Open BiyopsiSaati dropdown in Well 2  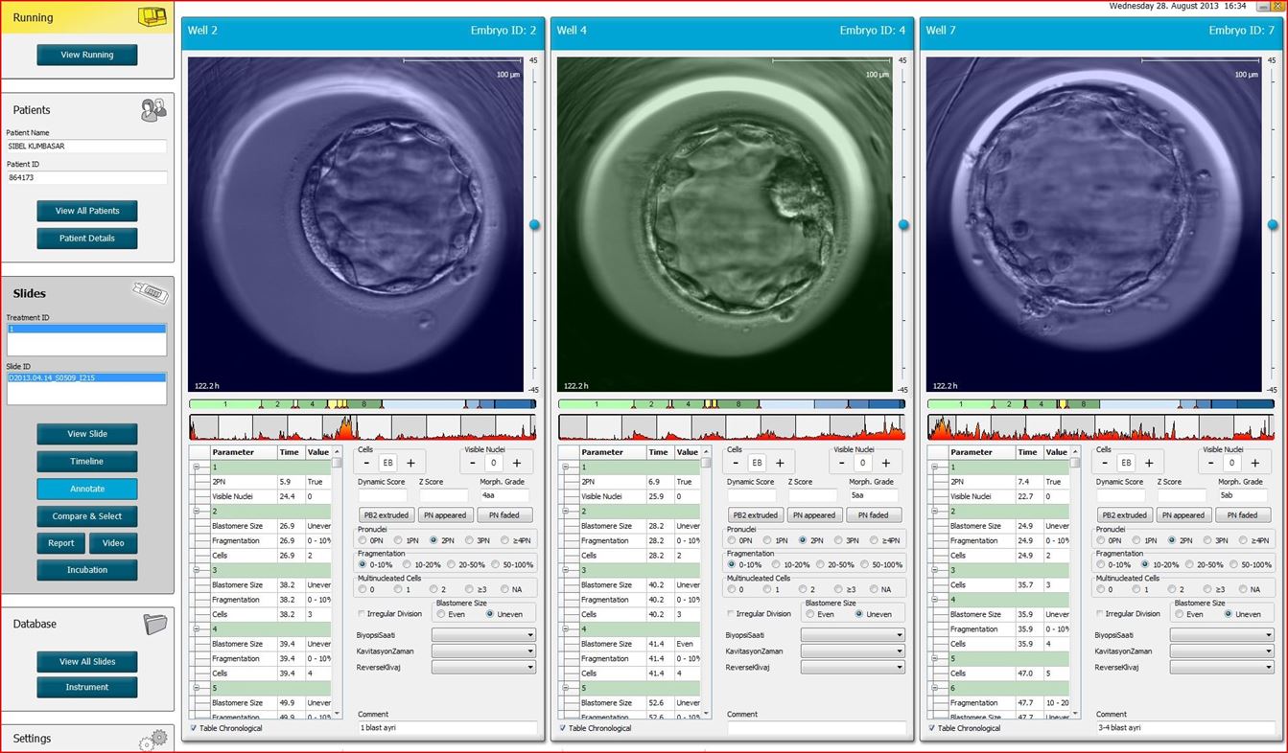tap(483, 635)
